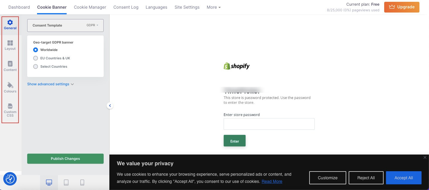429x190 pixels.
Task: Open the Custom CSS icon
Action: pyautogui.click(x=10, y=106)
